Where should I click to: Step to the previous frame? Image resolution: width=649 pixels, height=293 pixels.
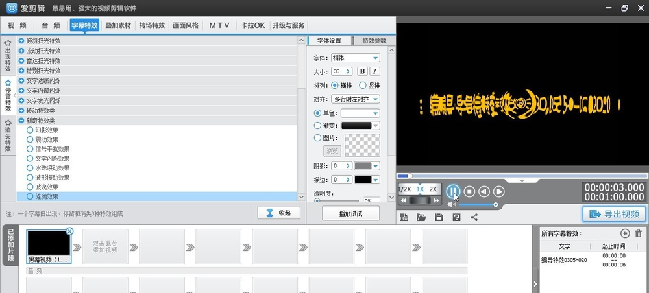[484, 191]
